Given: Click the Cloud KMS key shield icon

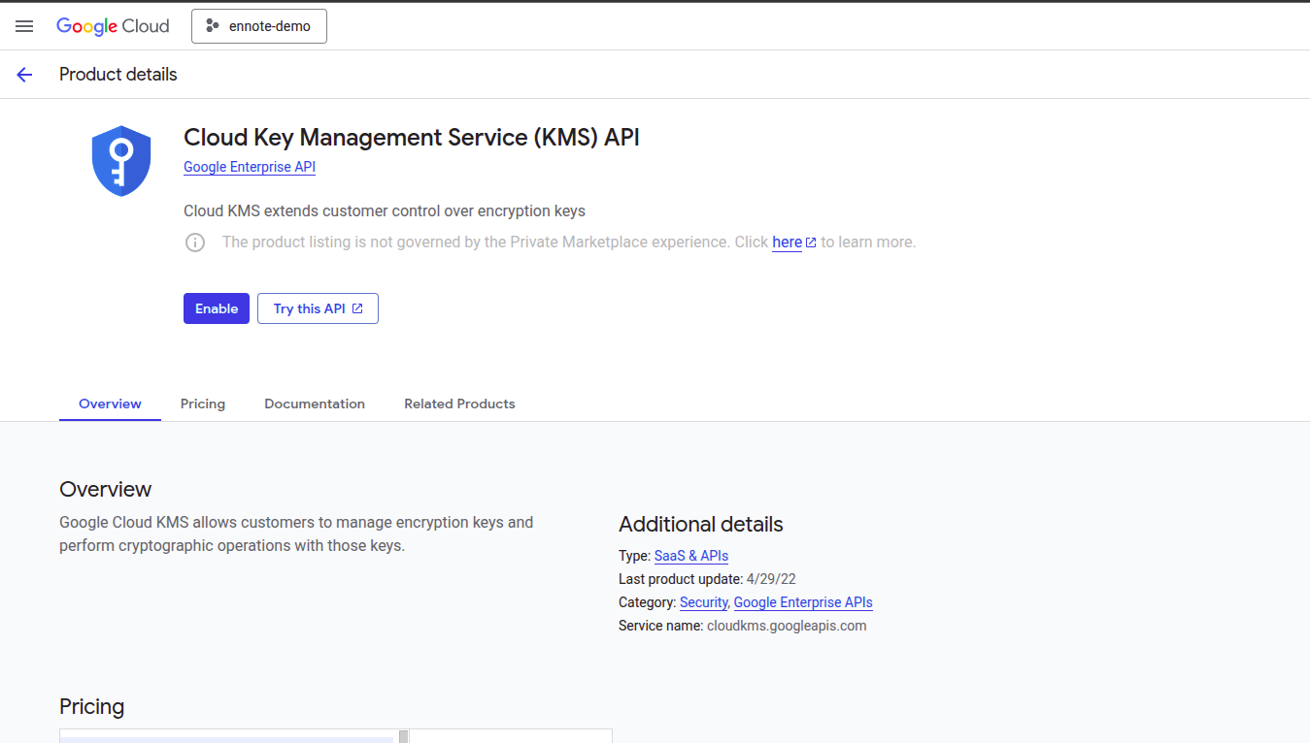Looking at the screenshot, I should [121, 161].
